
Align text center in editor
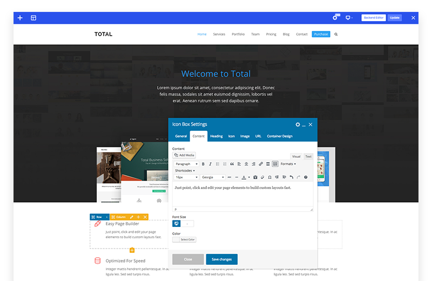coord(246,164)
